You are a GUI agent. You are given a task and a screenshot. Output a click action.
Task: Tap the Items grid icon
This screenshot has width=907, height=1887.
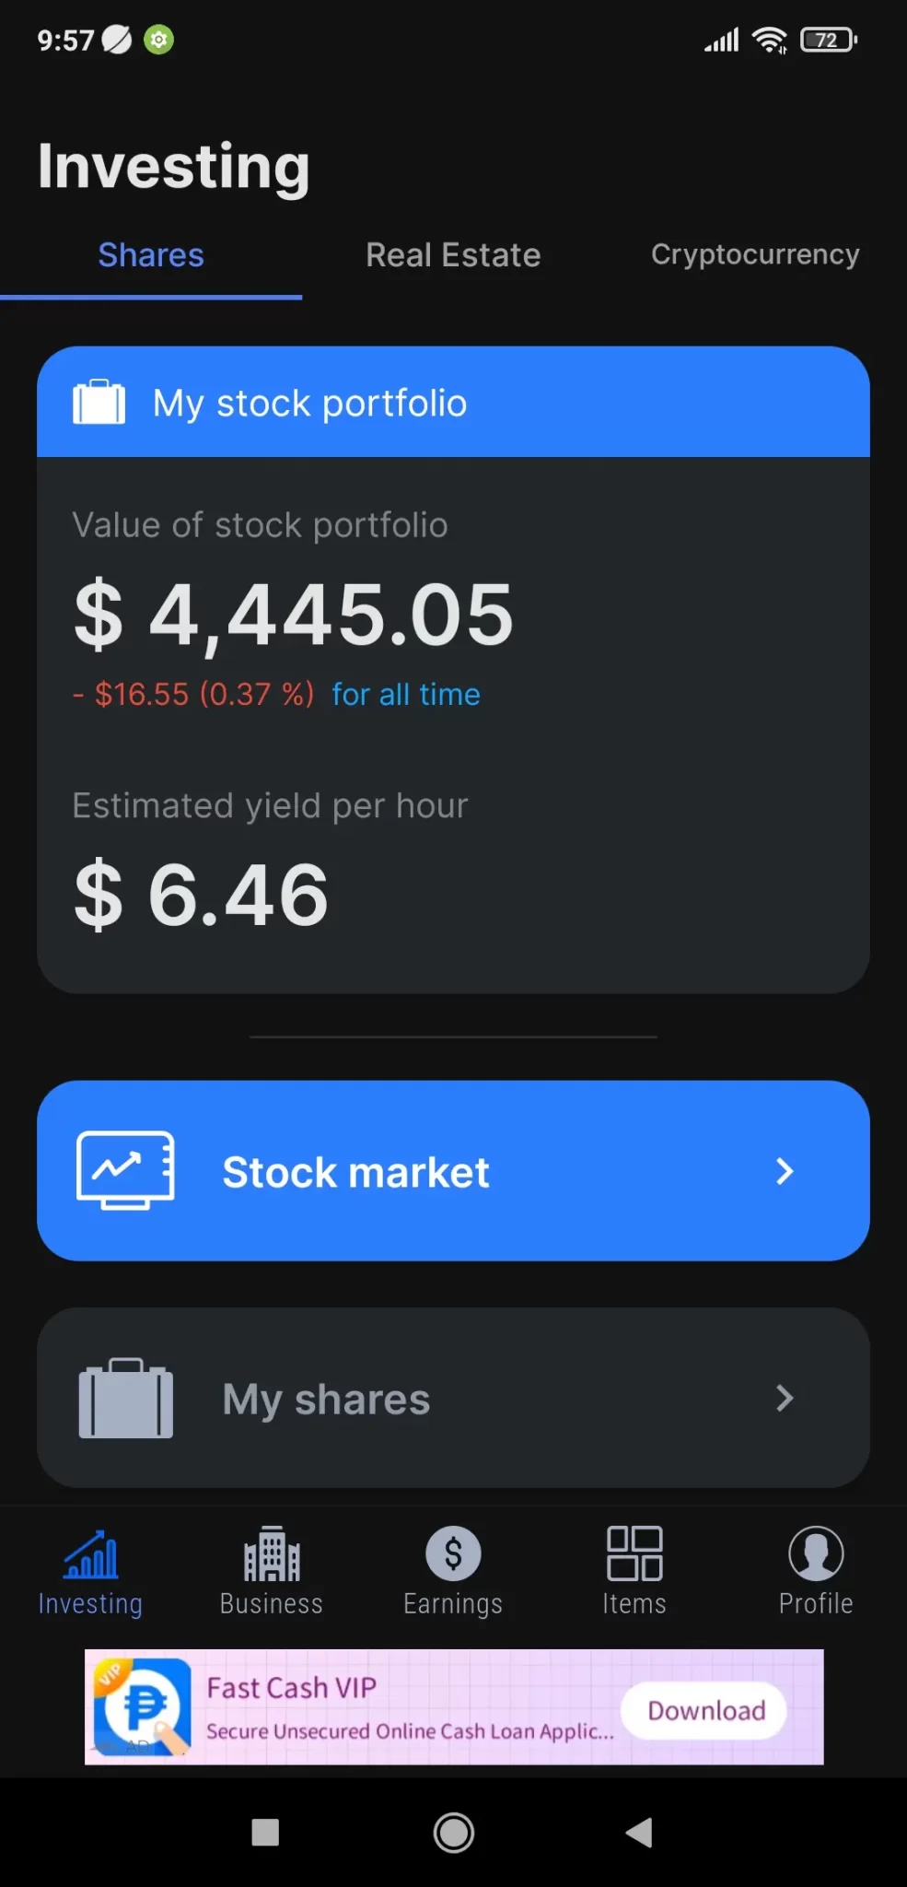click(634, 1553)
